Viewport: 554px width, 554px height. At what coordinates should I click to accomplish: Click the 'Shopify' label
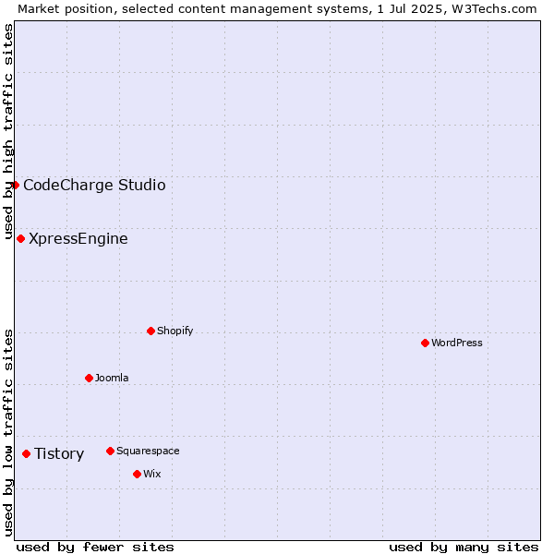tap(175, 331)
